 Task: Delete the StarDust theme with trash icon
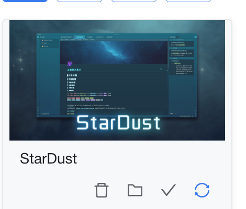point(102,190)
